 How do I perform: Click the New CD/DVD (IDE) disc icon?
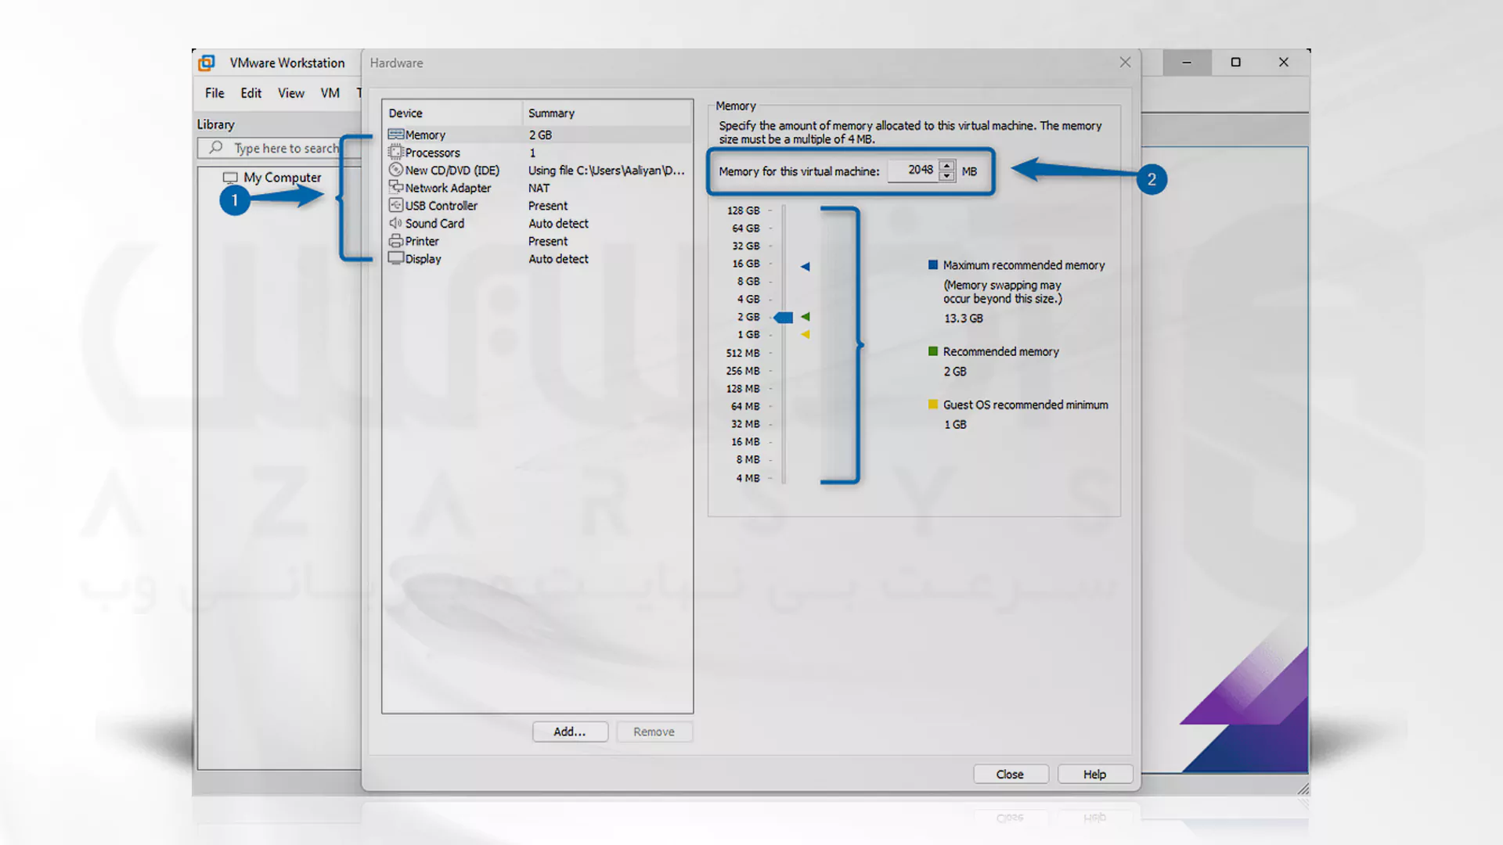(396, 170)
